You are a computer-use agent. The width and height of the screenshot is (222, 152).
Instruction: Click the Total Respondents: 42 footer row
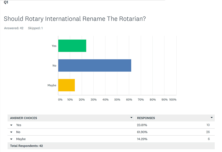tap(26, 146)
